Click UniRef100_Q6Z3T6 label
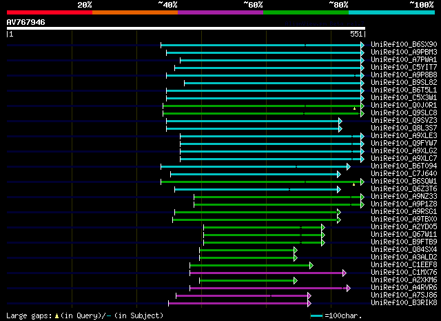The image size is (441, 321). pos(404,189)
